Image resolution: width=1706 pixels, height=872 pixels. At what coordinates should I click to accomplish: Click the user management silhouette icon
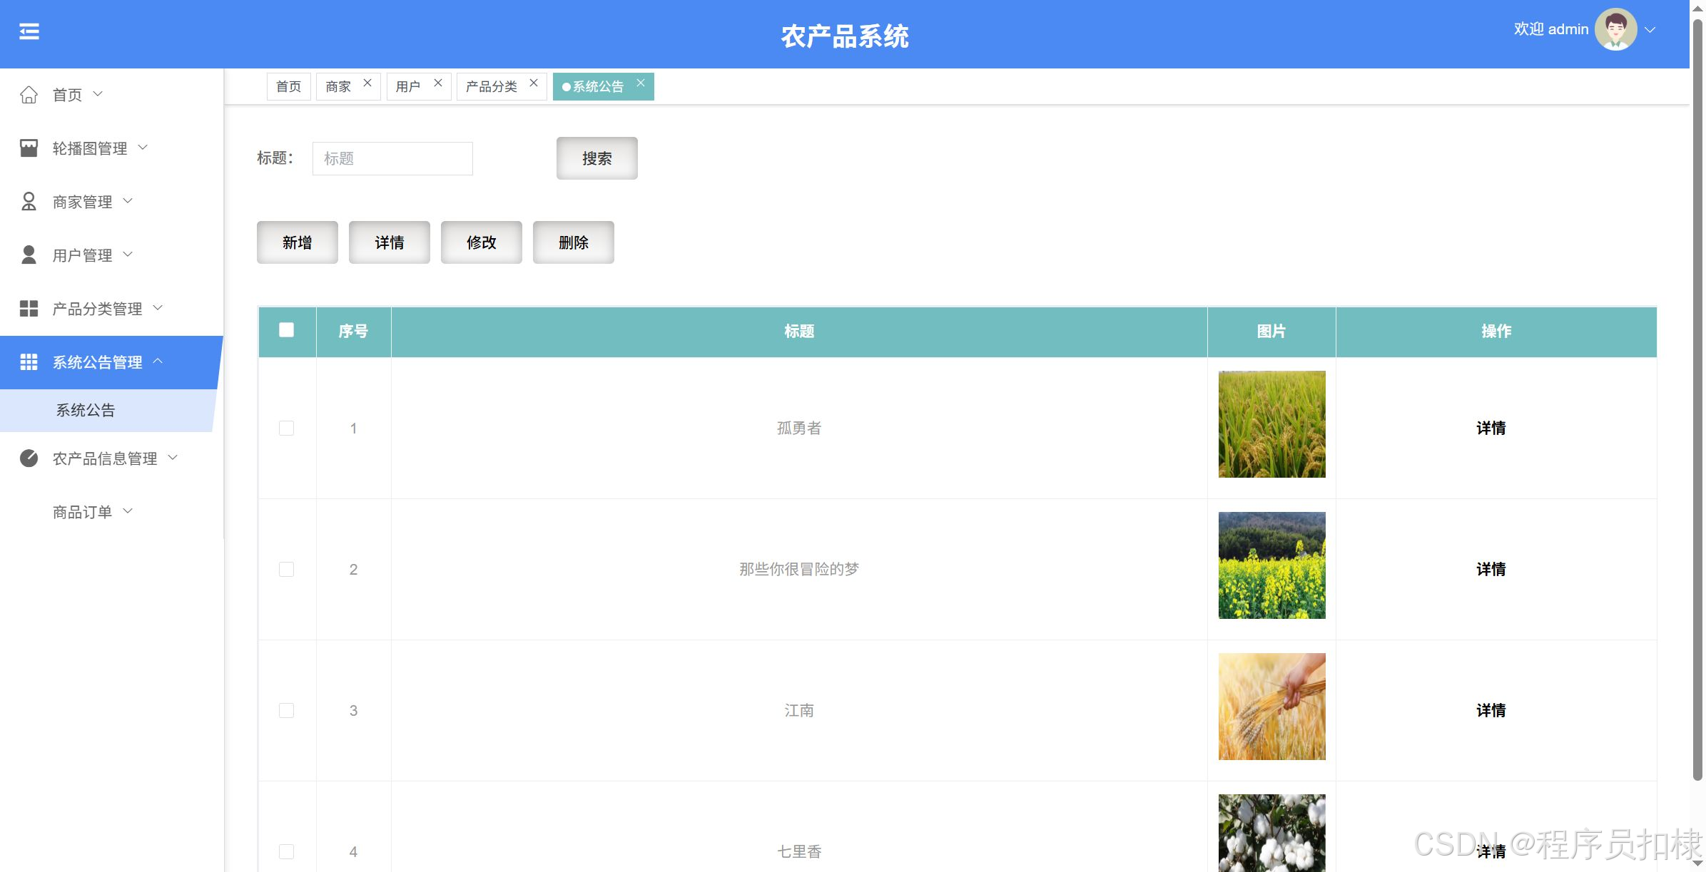(x=29, y=255)
